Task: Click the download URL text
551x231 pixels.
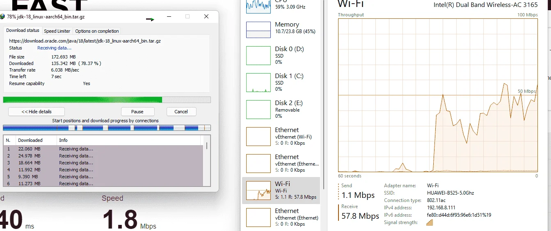Action: 85,41
